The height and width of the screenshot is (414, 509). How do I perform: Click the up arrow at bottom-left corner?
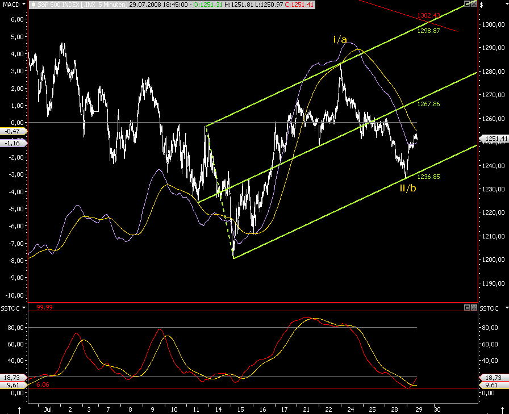pos(20,410)
